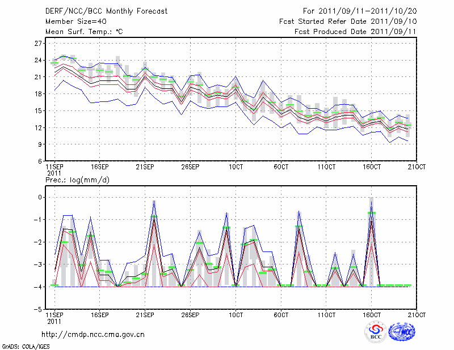Click 9 on the temperature y-axis
This screenshot has width=454, height=350.
click(40, 144)
